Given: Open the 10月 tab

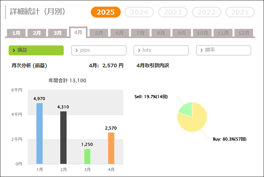Looking at the screenshot, I should pos(202,33).
